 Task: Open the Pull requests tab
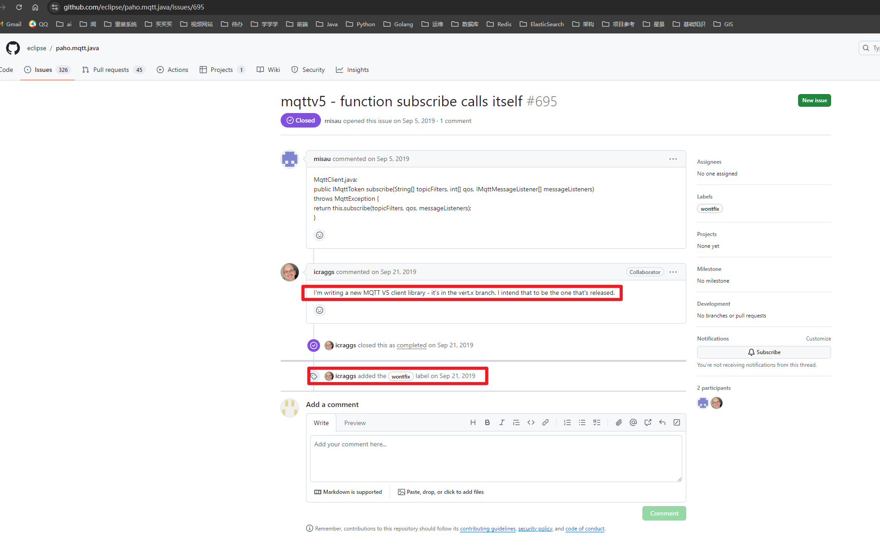pos(110,70)
